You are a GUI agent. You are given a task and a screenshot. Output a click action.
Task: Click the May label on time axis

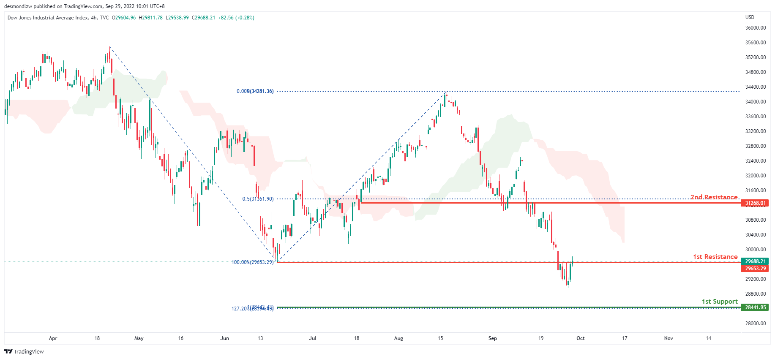click(x=139, y=338)
